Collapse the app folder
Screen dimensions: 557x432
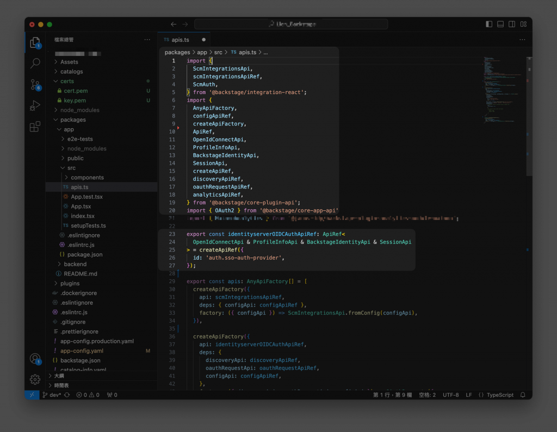coord(102,129)
